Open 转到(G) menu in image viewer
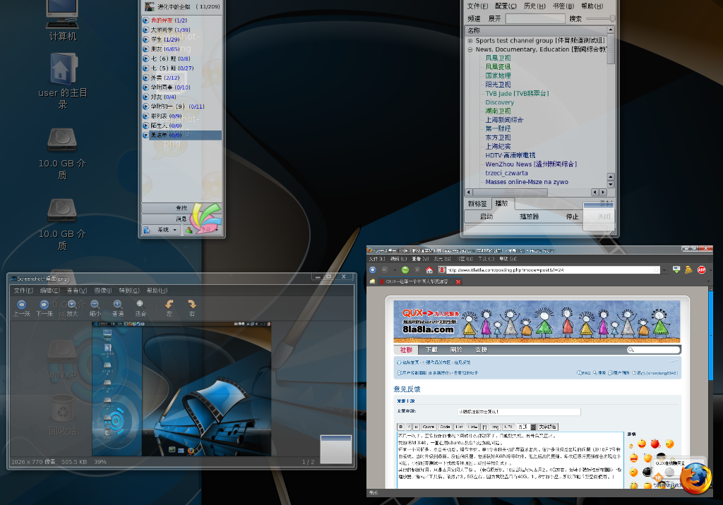This screenshot has height=505, width=723. [x=129, y=291]
